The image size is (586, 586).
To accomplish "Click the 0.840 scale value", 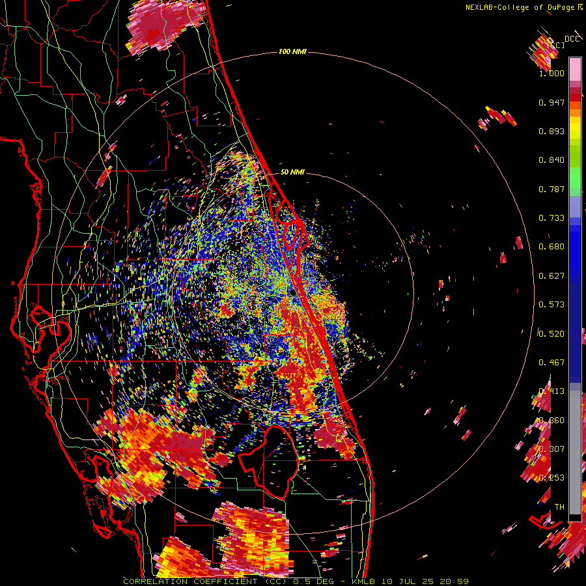I will click(x=551, y=160).
